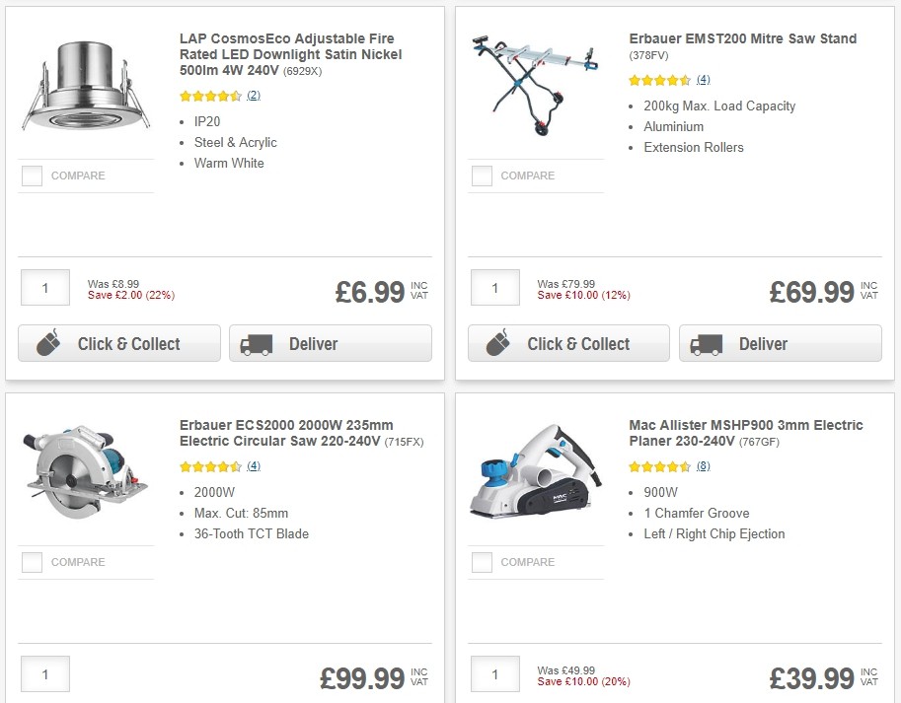The width and height of the screenshot is (901, 703).
Task: Enable Compare for the Mac Allister planer
Action: (482, 562)
